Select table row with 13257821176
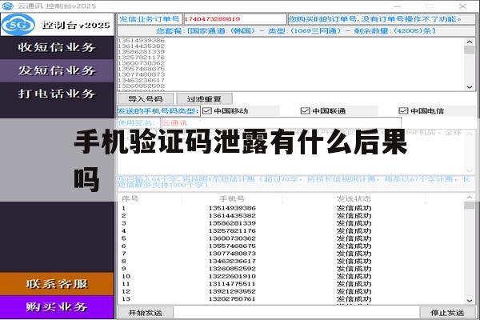 [291, 231]
